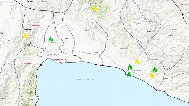Open the easternmost green fire marker
Viewport: 189px width, 106px height.
[x=155, y=70]
